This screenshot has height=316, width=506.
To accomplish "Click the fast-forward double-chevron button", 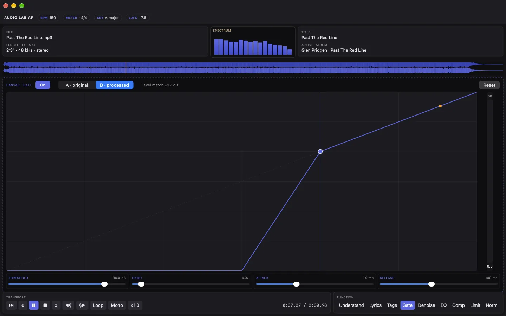I will [56, 305].
